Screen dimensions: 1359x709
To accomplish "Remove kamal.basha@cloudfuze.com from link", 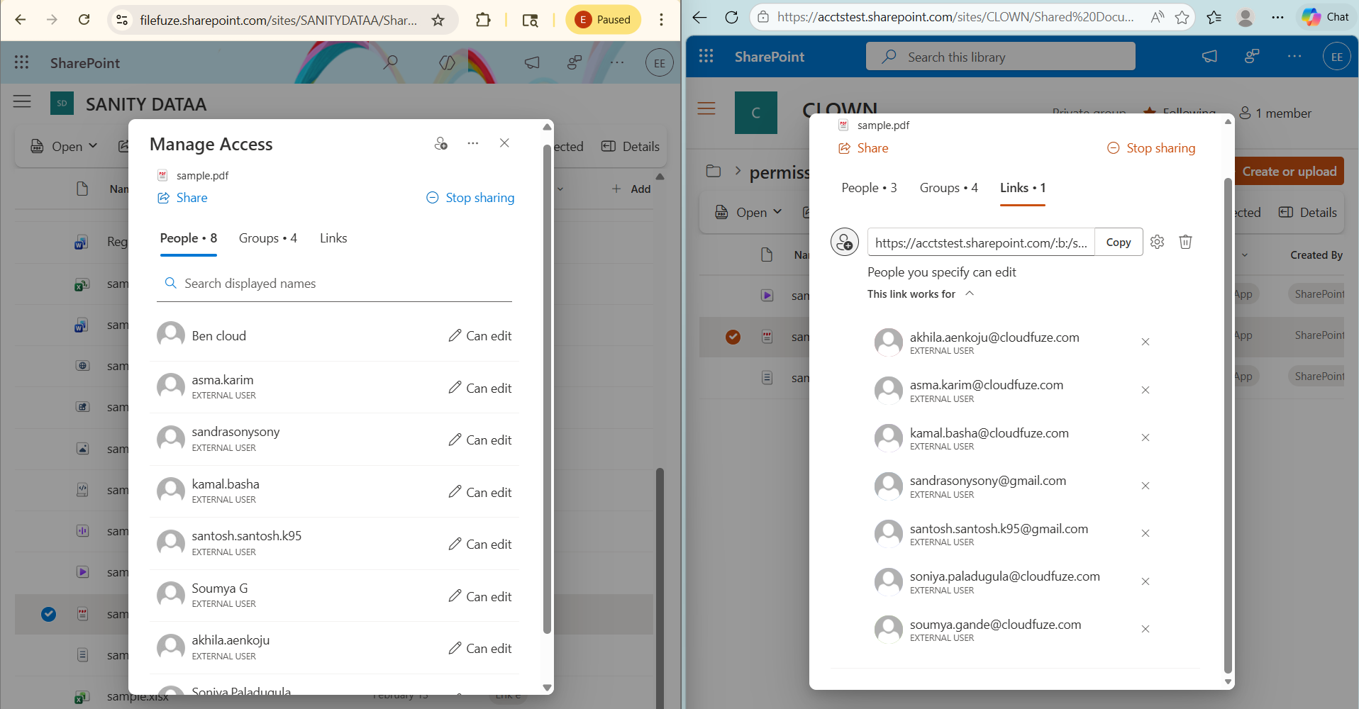I will (1145, 437).
